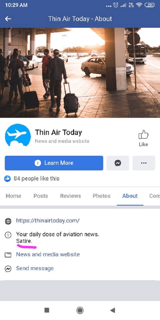Click the Learn More button
Image resolution: width=160 pixels, height=320 pixels.
(x=54, y=163)
